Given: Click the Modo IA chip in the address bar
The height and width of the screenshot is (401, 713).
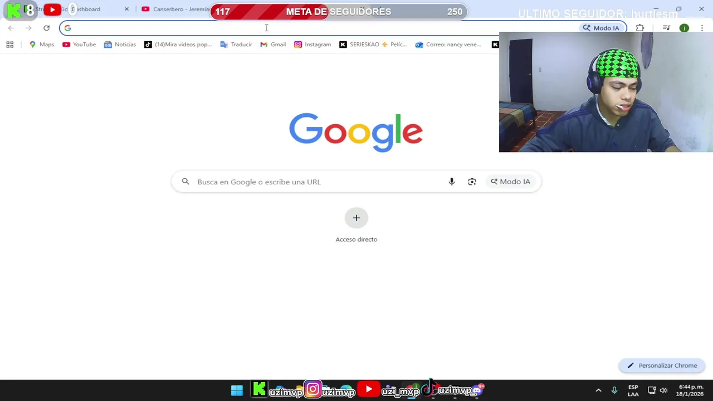Looking at the screenshot, I should [x=601, y=28].
